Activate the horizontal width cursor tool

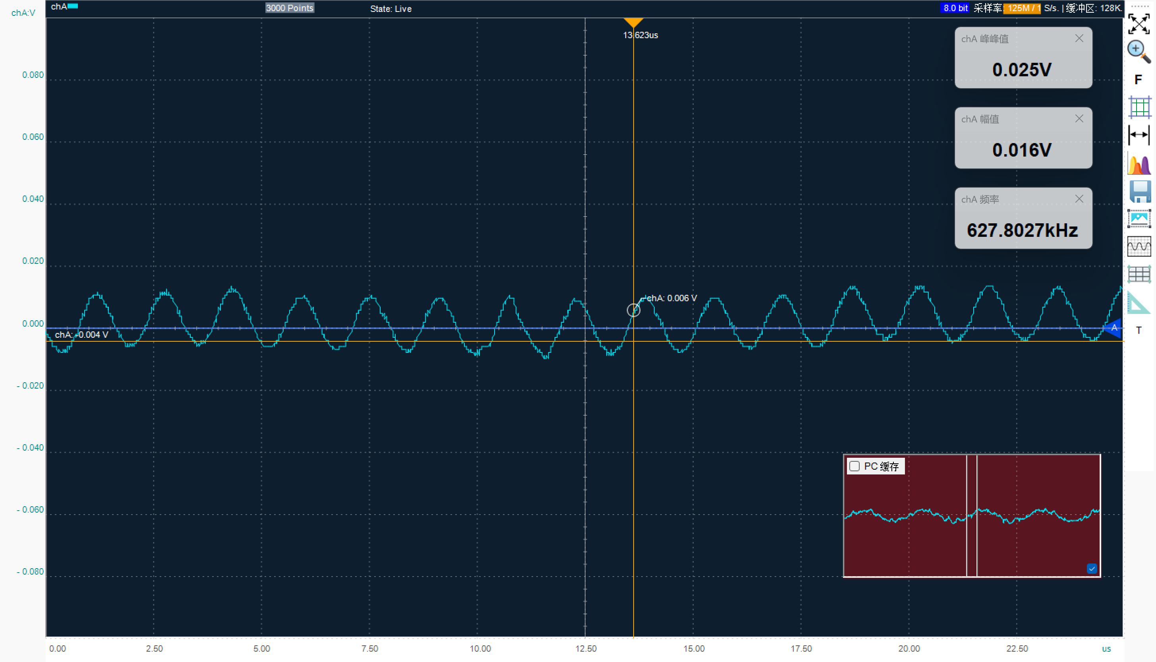[1139, 135]
